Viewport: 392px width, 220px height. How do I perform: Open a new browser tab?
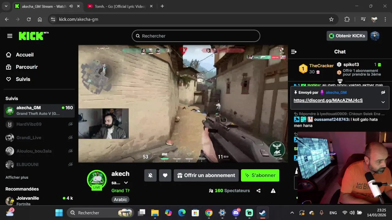(x=162, y=6)
